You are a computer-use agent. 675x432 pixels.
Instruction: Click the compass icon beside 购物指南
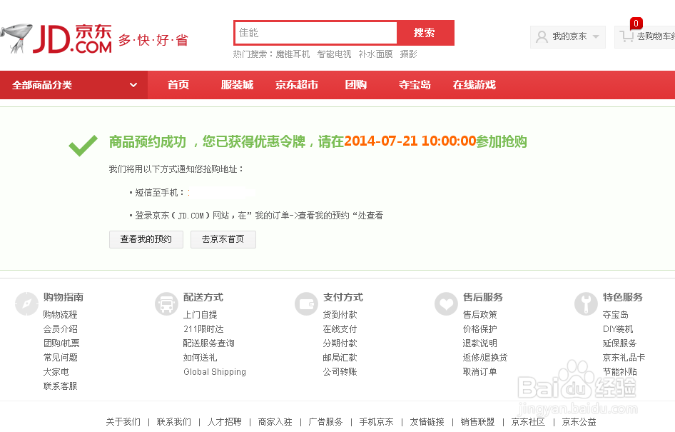pyautogui.click(x=26, y=303)
